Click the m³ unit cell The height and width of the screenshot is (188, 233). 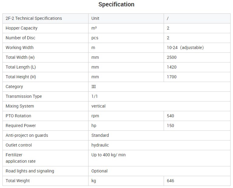[126, 28]
